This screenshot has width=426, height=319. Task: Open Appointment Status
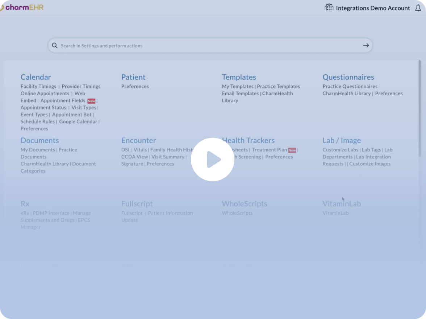pyautogui.click(x=43, y=107)
